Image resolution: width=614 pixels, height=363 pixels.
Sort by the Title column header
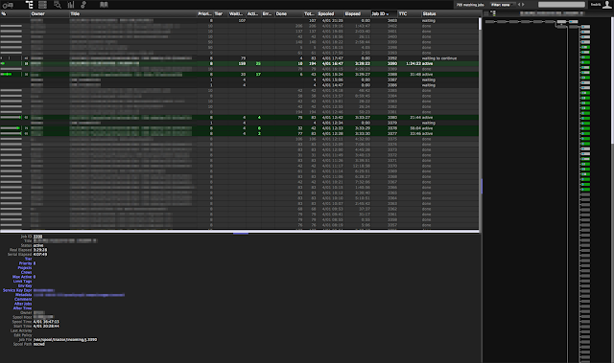[133, 13]
